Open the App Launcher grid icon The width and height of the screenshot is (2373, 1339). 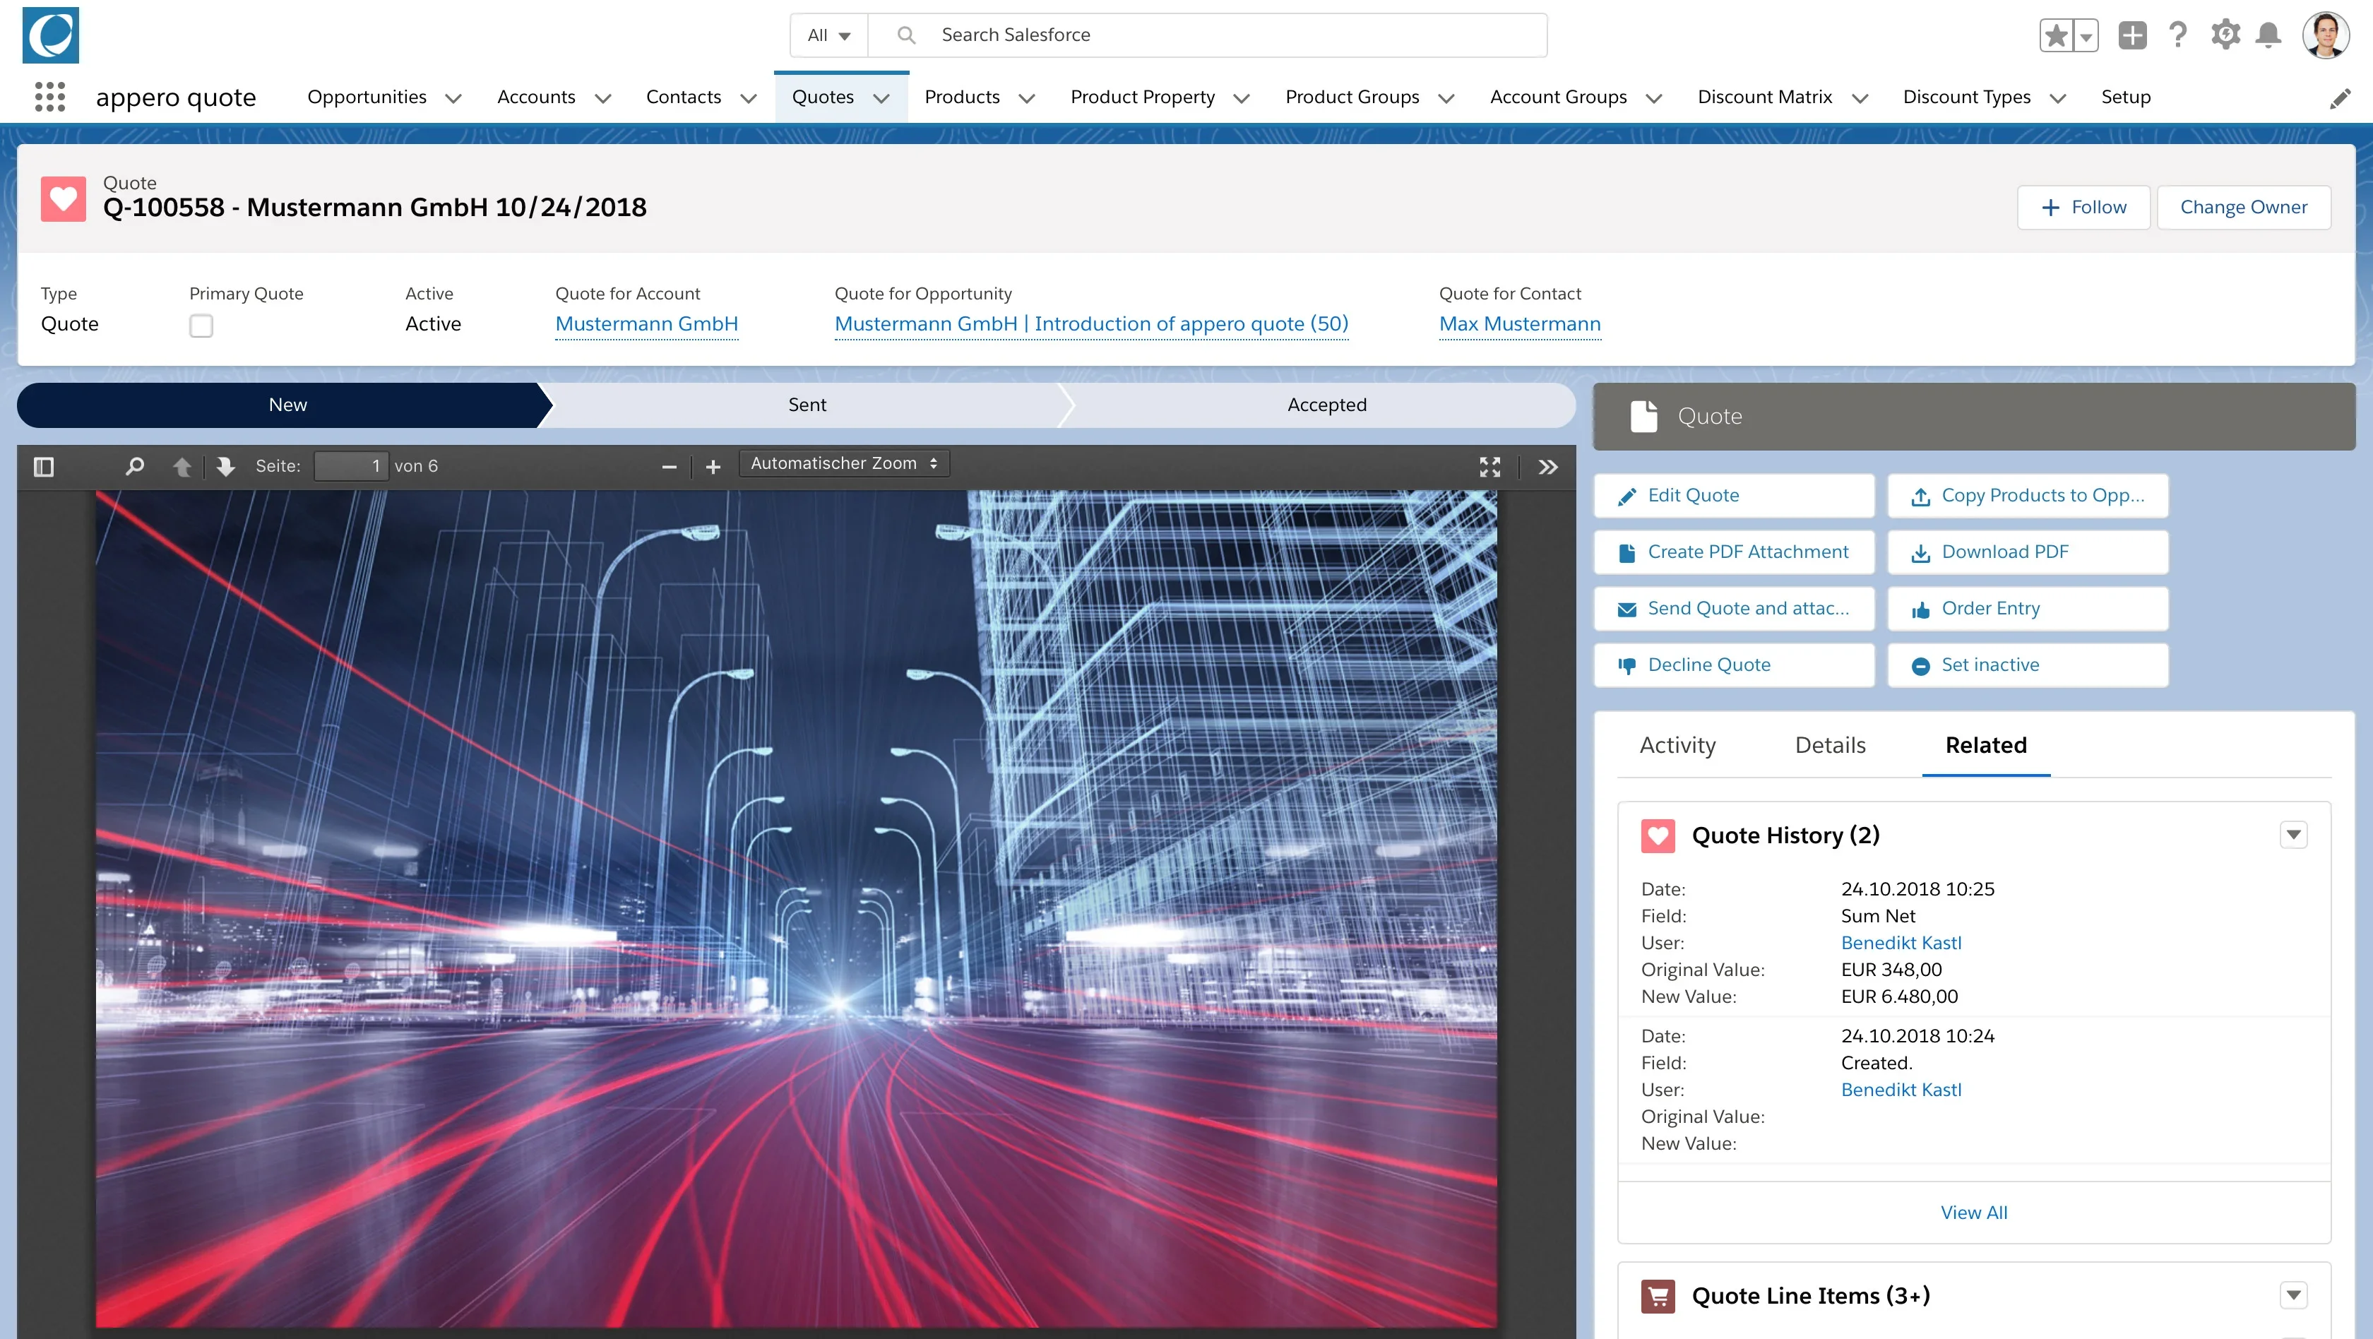coord(49,97)
